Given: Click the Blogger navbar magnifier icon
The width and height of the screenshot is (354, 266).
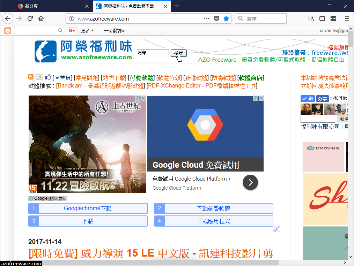Looking at the screenshot, I should click(x=60, y=30).
